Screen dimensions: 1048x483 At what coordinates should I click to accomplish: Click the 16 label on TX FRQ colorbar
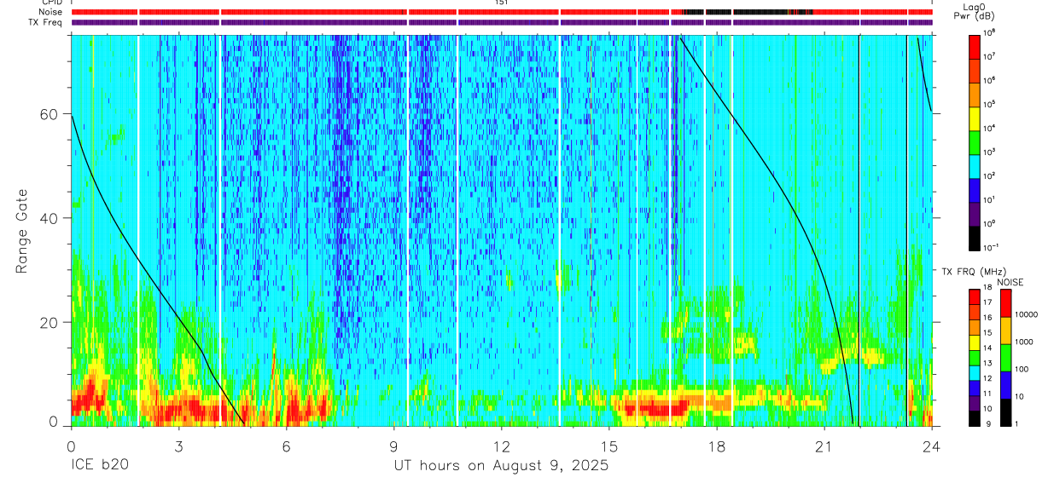pos(987,319)
